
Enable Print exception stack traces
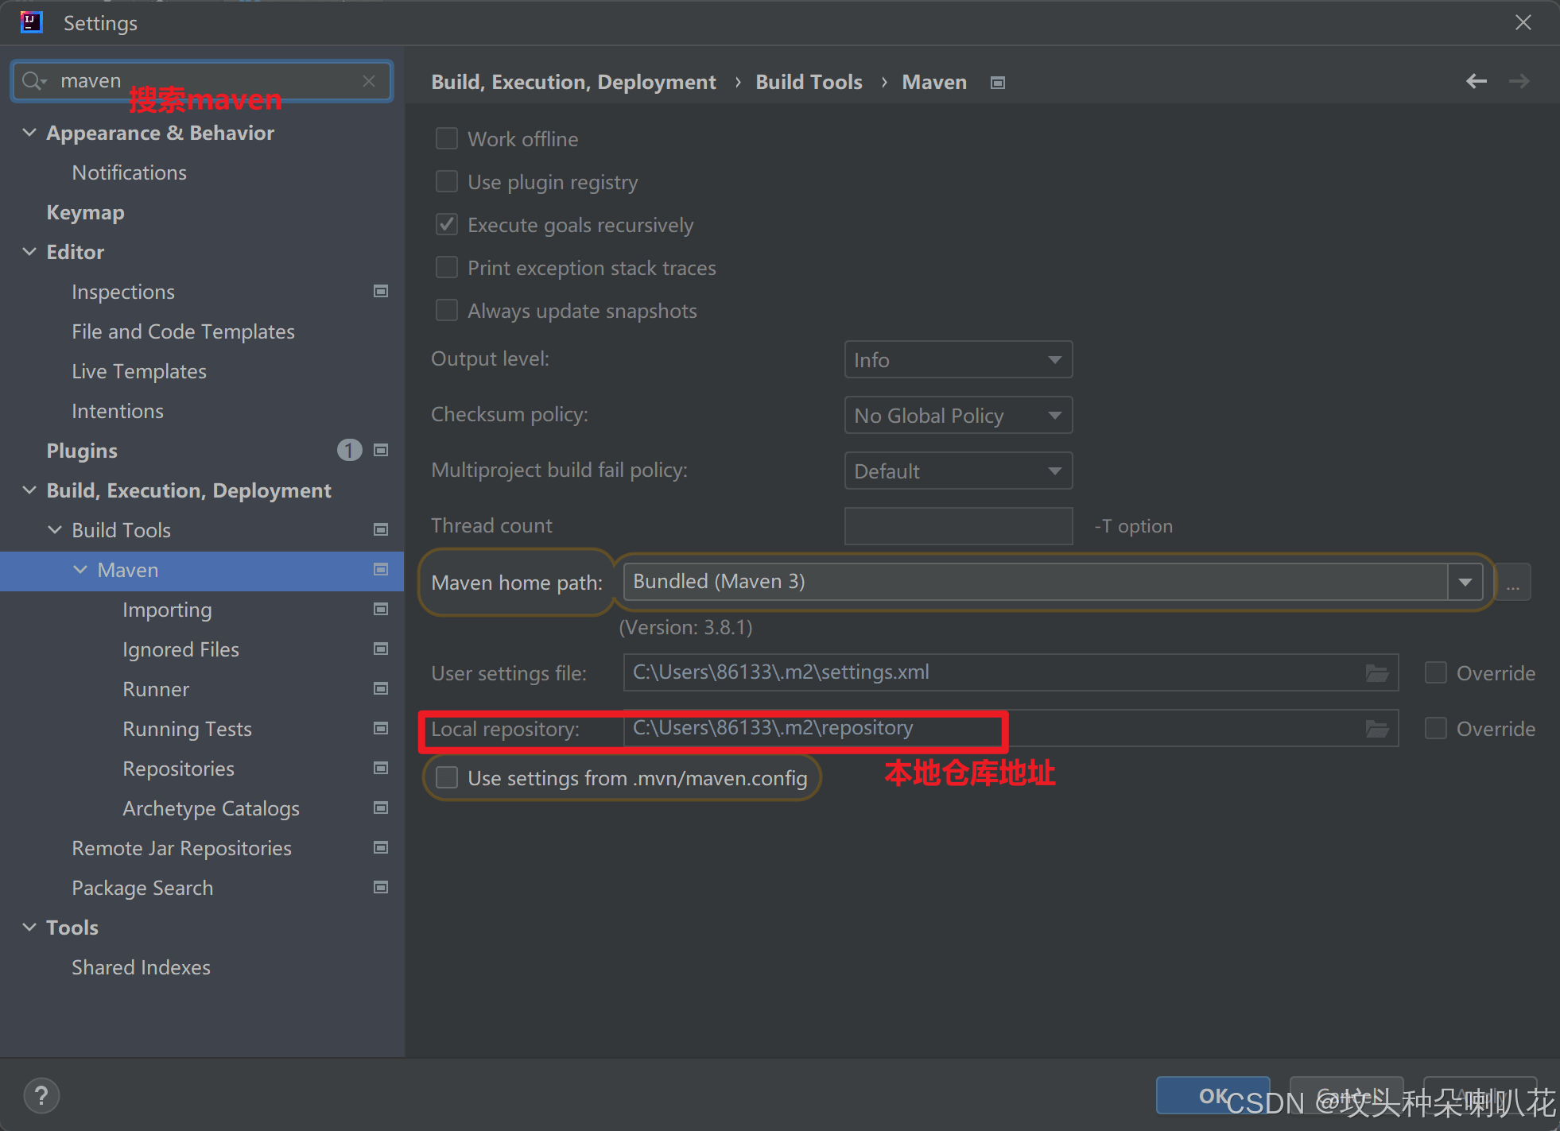447,268
